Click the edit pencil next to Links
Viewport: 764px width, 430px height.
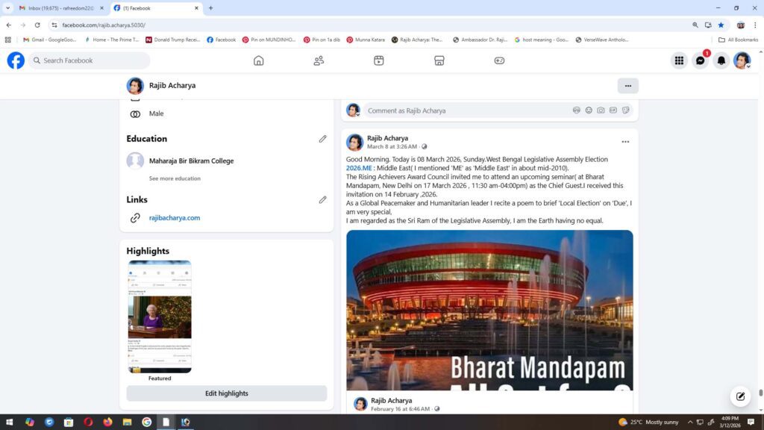tap(322, 200)
